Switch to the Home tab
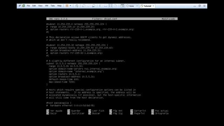 (130, 6)
